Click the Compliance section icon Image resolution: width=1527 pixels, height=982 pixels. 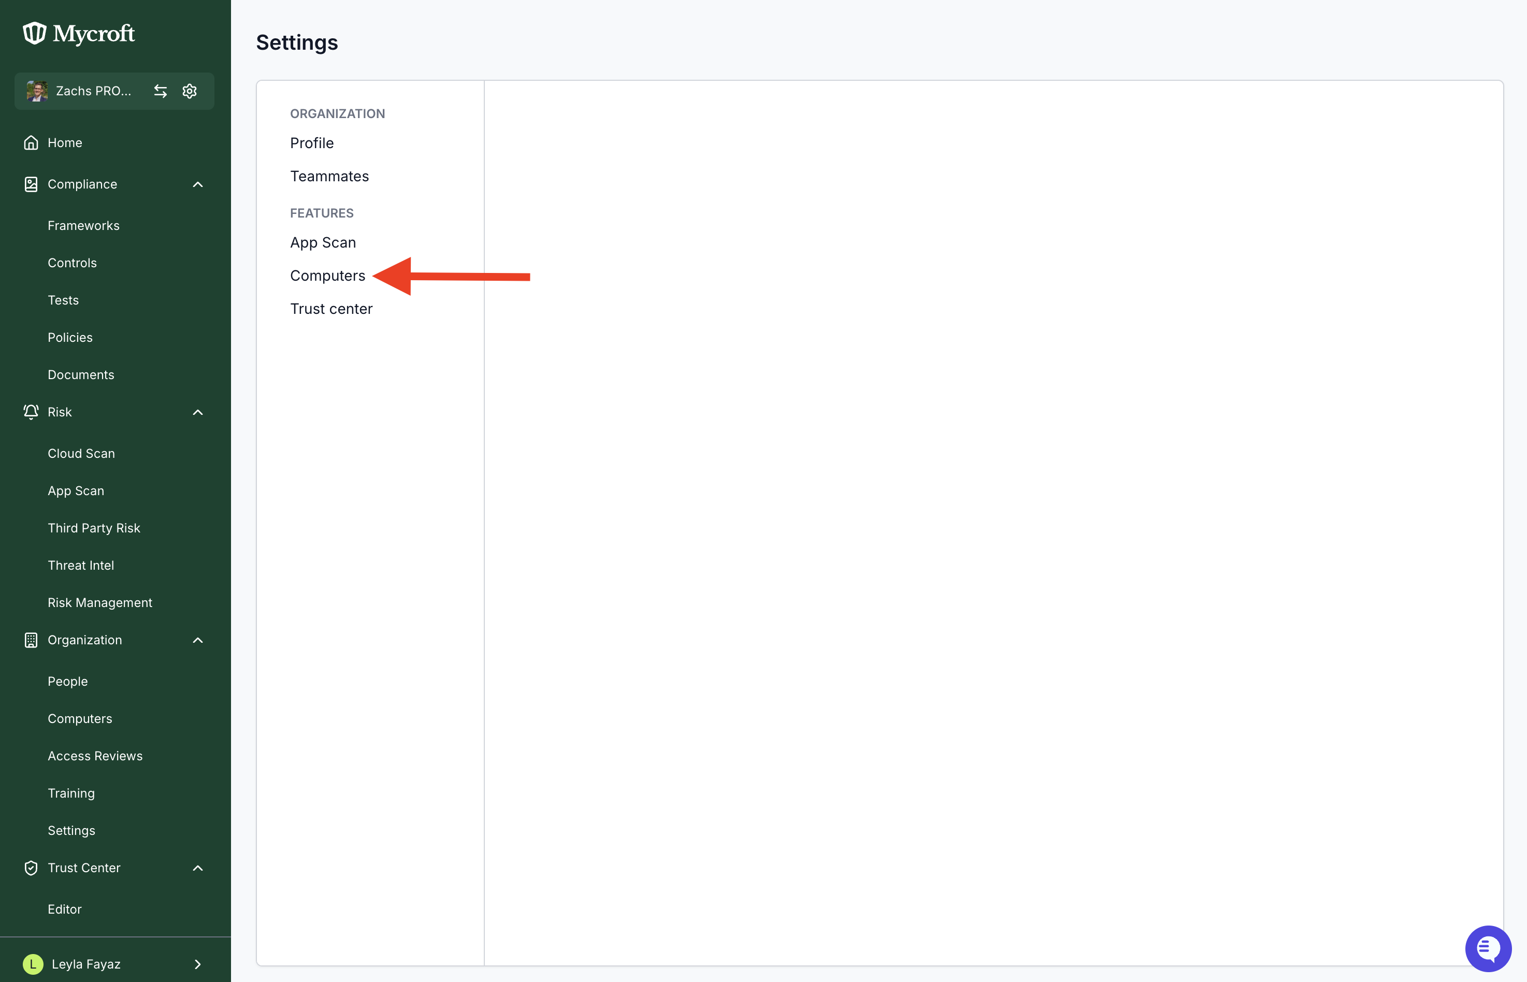click(x=31, y=184)
